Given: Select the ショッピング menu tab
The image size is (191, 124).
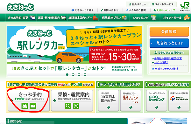Looking at the screenshot, I should 145,18.
